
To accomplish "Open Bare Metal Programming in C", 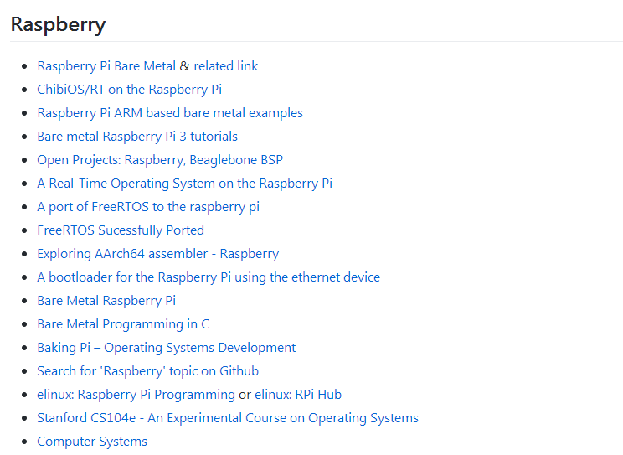I will coord(123,324).
